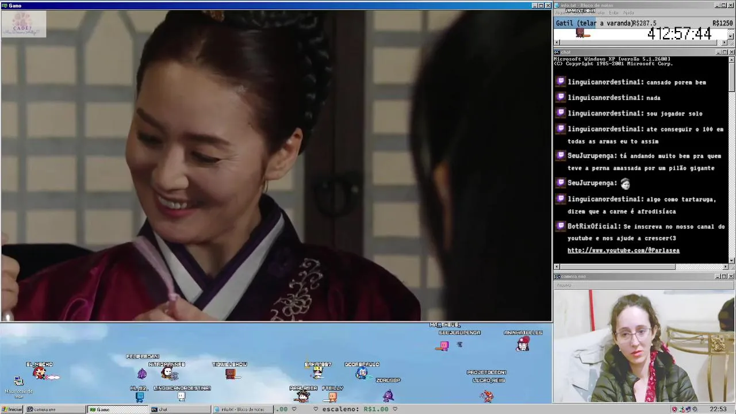Screen dimensions: 736x414
Task: Click the FELIPEBOANI purple avatar sprite
Action: (142, 374)
